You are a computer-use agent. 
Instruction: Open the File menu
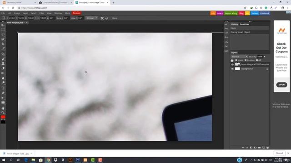[3, 13]
